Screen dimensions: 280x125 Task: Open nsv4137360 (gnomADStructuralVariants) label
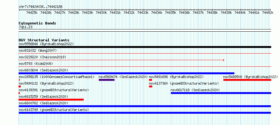[184, 83]
